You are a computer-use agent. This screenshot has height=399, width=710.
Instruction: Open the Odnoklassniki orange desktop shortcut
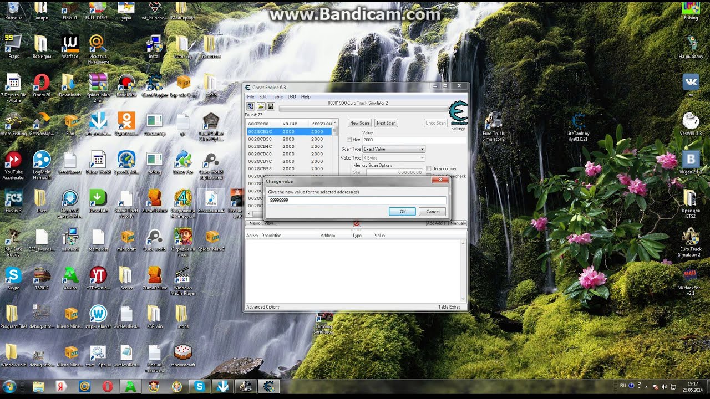(x=126, y=124)
